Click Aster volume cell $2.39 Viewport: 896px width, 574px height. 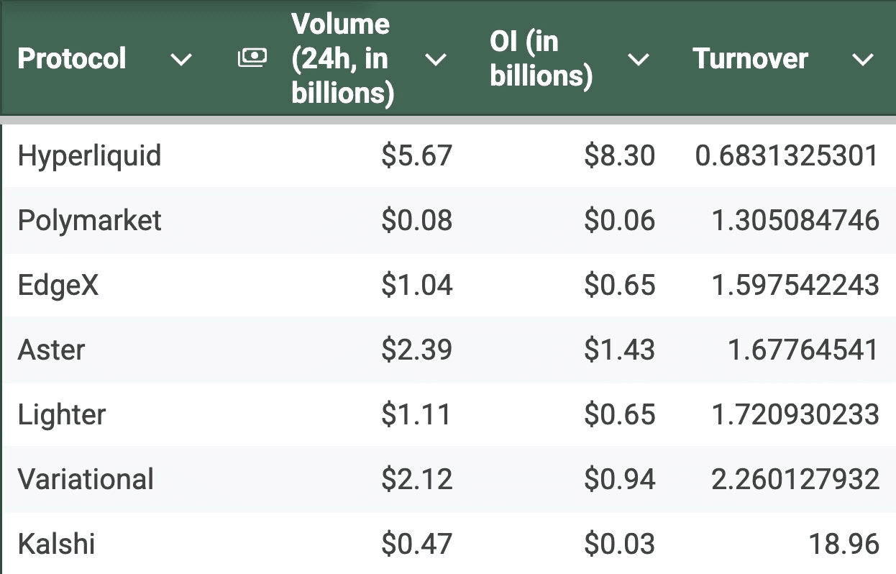coord(417,350)
